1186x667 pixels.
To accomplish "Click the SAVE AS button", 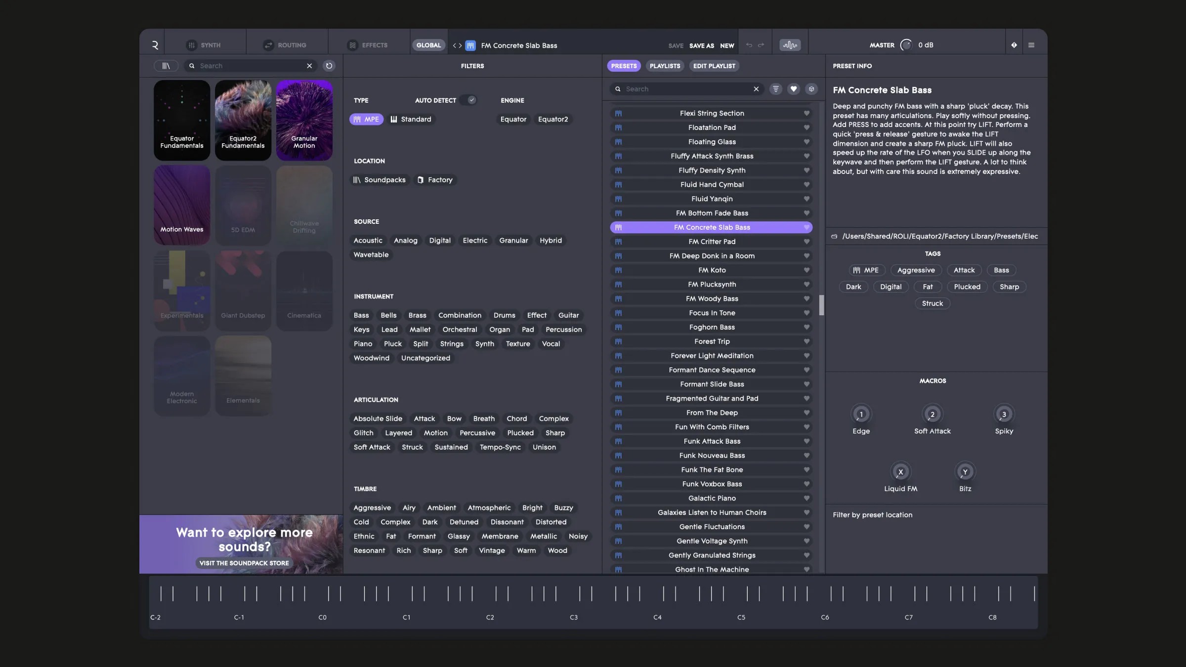I will coord(701,45).
